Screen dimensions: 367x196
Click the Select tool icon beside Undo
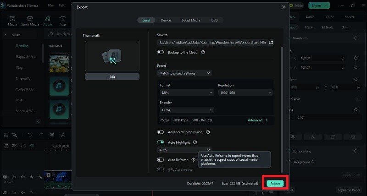(x=15, y=135)
